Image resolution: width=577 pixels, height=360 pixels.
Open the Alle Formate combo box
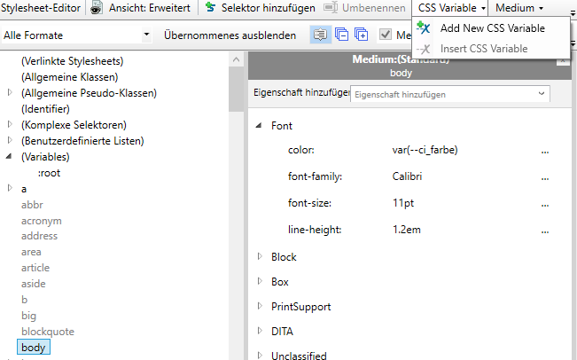[77, 35]
